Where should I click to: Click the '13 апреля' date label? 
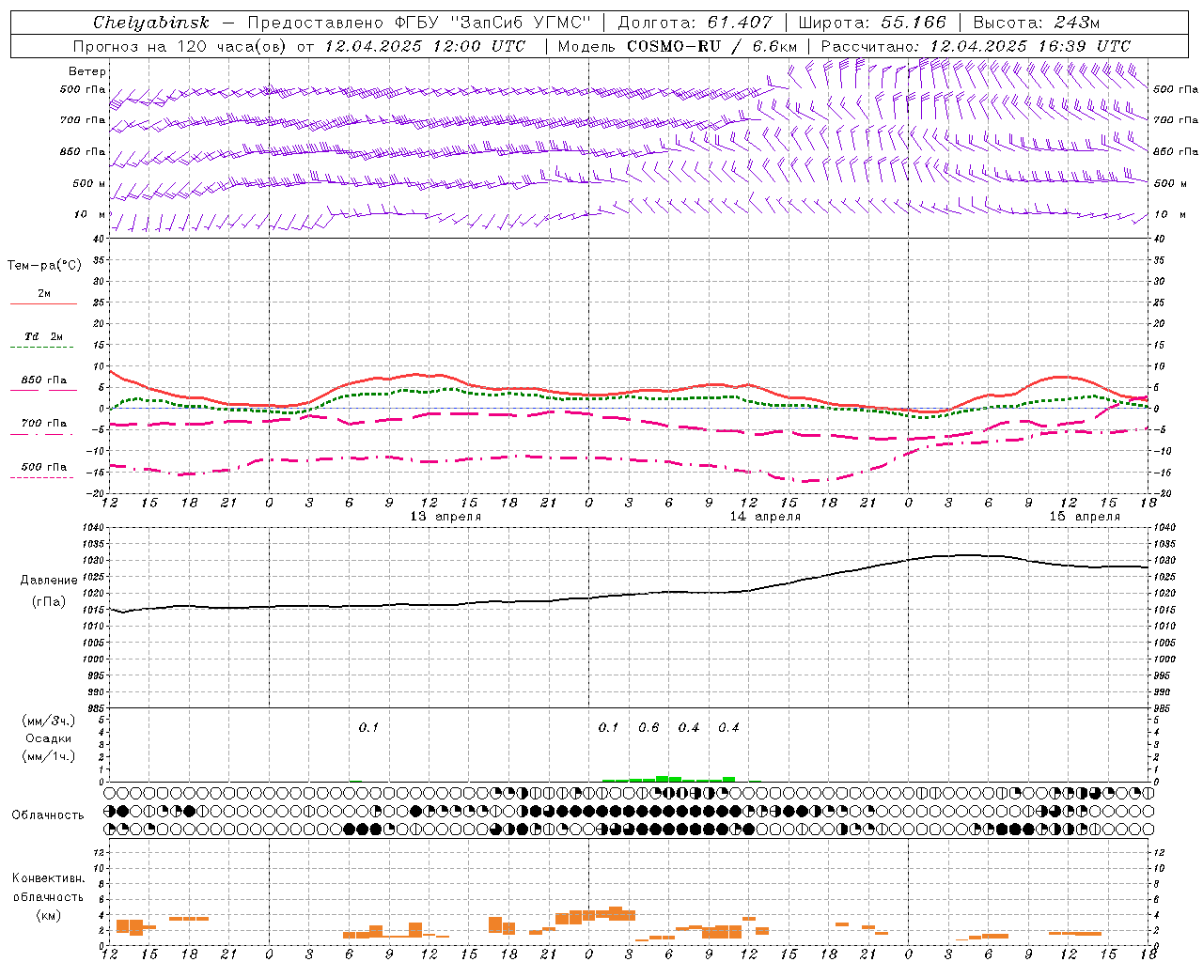[x=445, y=517]
